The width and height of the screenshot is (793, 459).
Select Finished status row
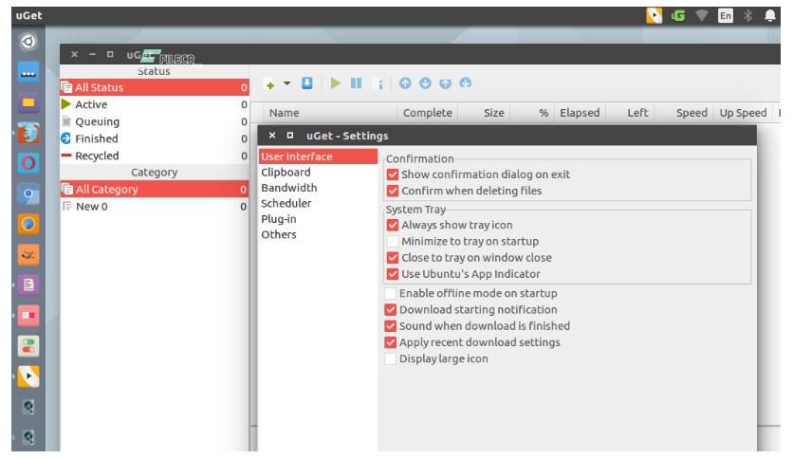click(x=155, y=138)
